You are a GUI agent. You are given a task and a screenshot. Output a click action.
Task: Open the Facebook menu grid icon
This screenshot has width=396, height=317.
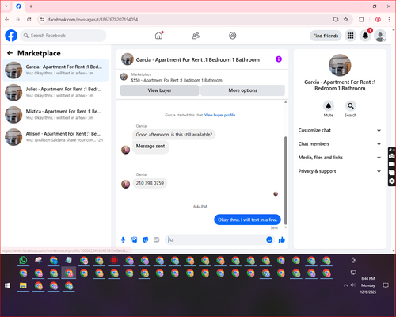(x=350, y=36)
